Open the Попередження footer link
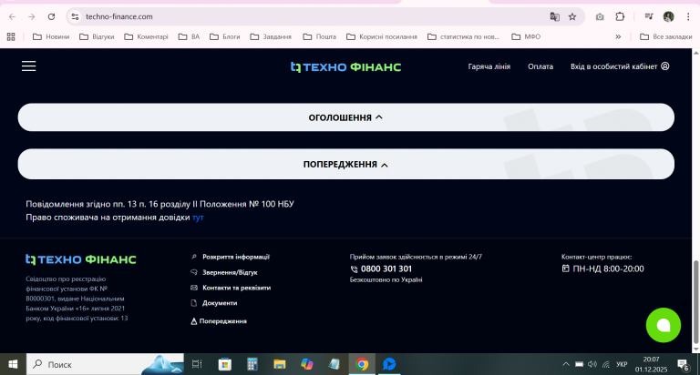The height and width of the screenshot is (375, 700). click(219, 321)
